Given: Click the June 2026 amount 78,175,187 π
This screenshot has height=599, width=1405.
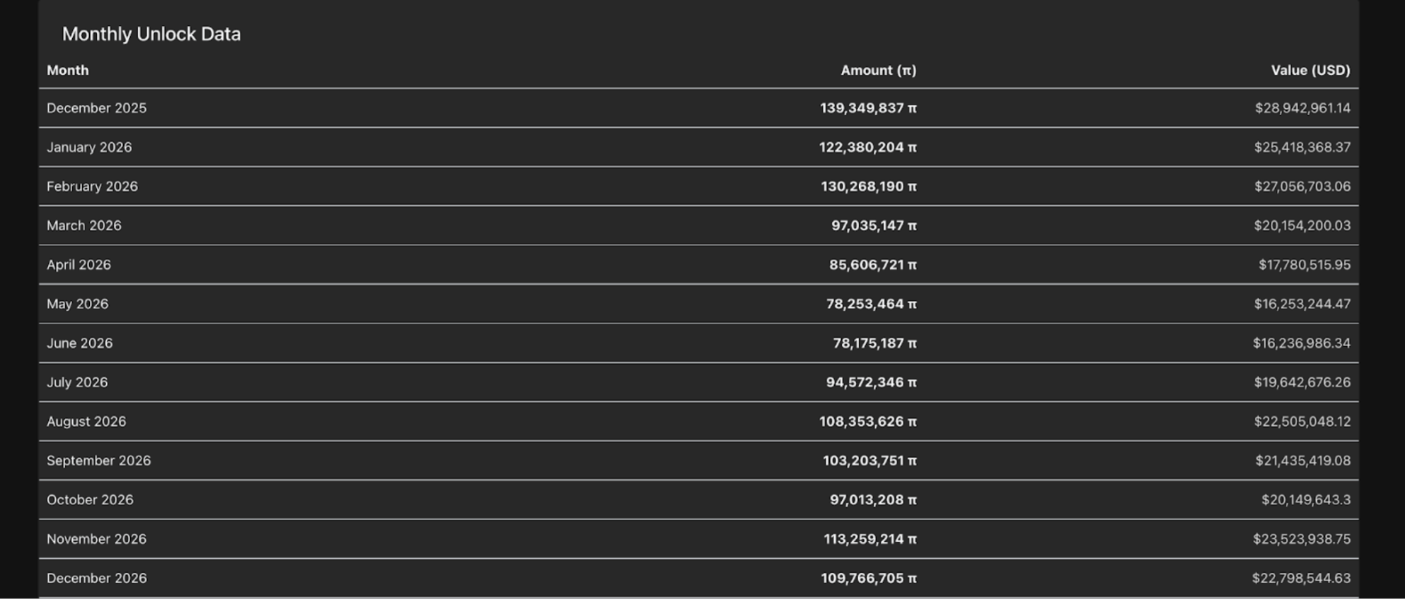Looking at the screenshot, I should click(874, 343).
